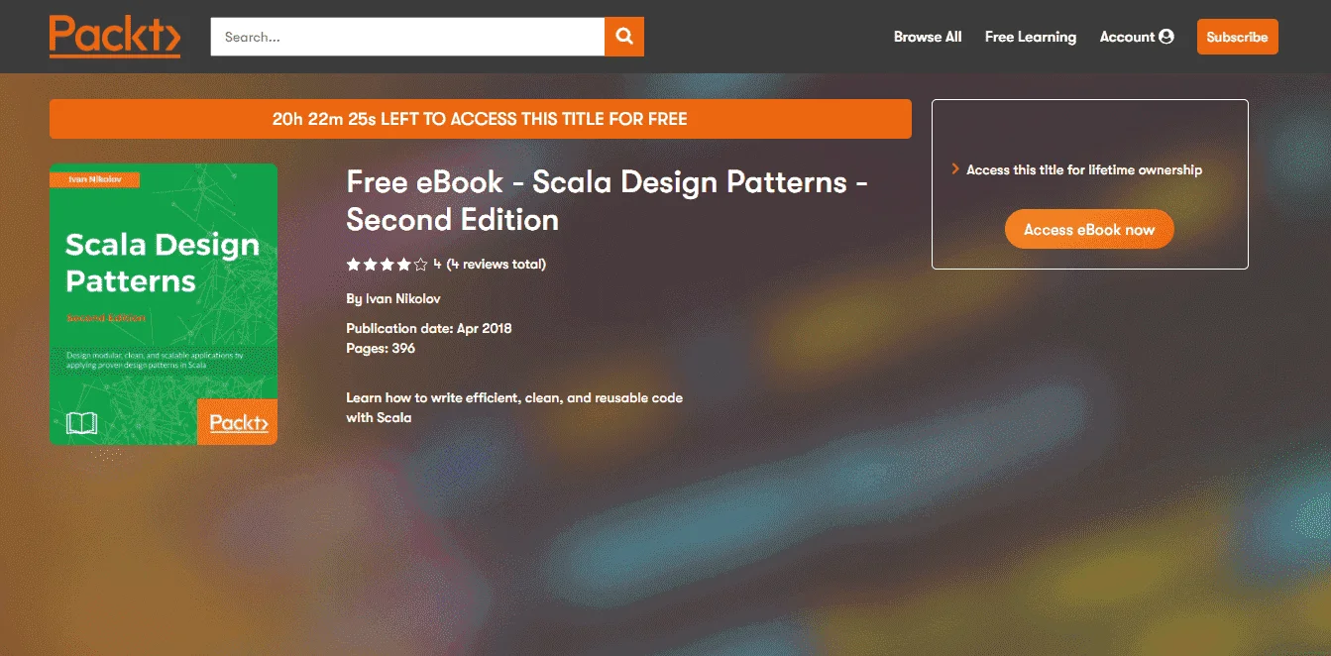This screenshot has width=1331, height=656.
Task: Click the chevron beside lifetime ownership text
Action: [x=955, y=169]
